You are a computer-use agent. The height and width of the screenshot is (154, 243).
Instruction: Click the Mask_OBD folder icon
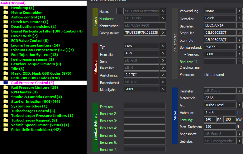(6, 73)
